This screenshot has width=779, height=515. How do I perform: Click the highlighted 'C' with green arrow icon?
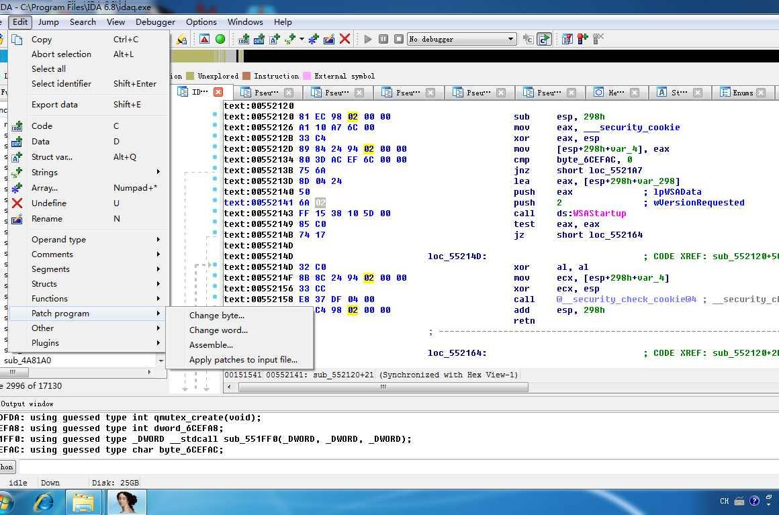(545, 39)
